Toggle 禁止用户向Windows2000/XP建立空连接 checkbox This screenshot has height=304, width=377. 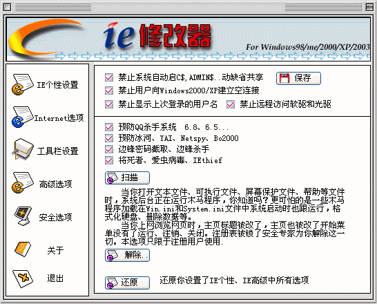(x=109, y=91)
